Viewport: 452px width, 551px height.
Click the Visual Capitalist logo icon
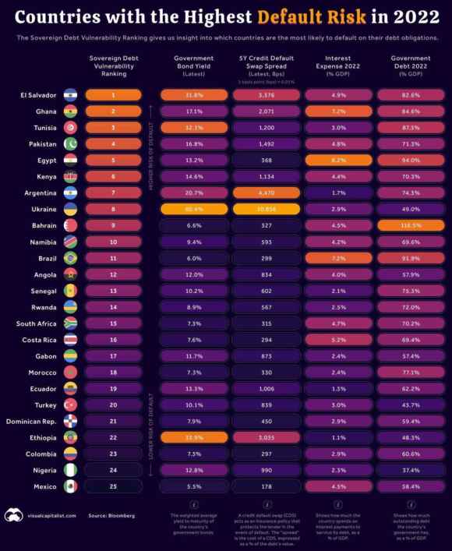[x=14, y=515]
